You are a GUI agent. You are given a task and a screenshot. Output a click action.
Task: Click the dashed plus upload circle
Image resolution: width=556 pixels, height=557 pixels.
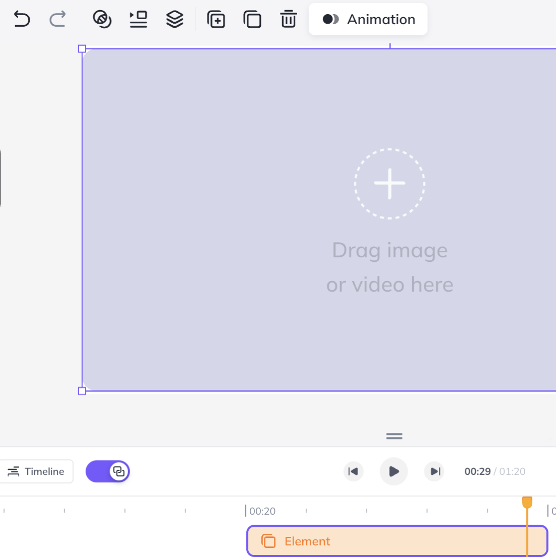pyautogui.click(x=390, y=184)
